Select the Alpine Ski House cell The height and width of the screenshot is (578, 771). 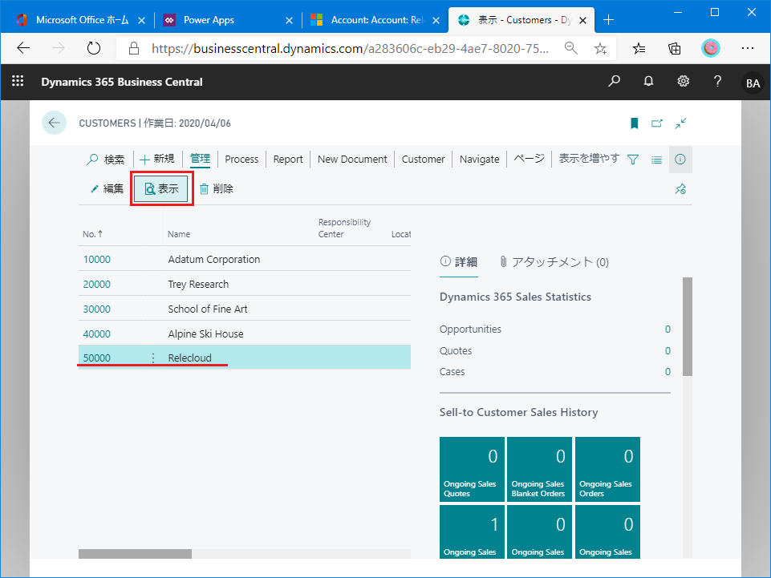coord(205,334)
